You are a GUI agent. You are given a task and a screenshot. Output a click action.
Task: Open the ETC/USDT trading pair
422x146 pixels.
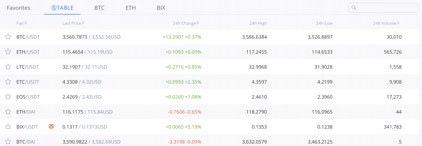click(x=28, y=82)
